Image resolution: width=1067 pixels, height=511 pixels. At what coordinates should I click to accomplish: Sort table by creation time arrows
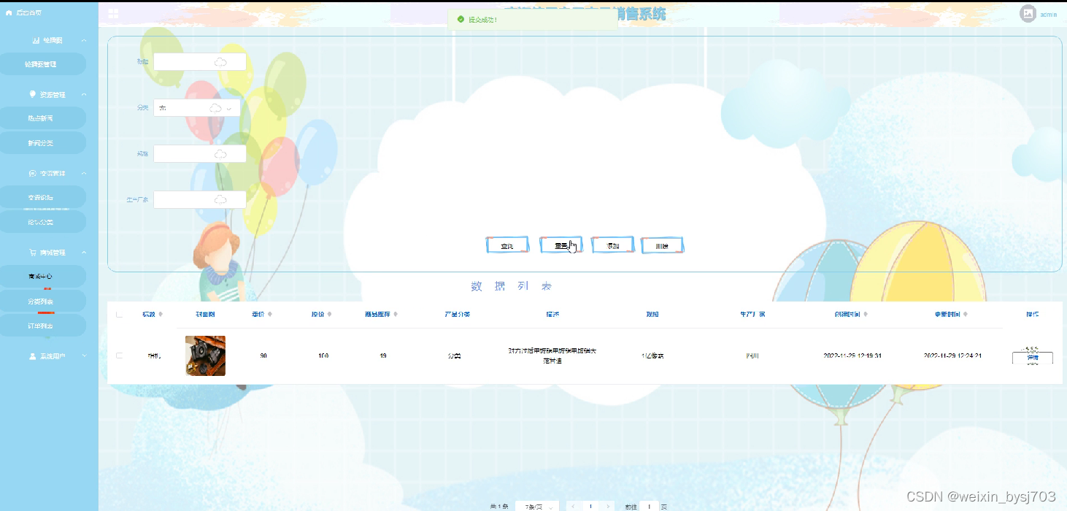click(x=866, y=314)
